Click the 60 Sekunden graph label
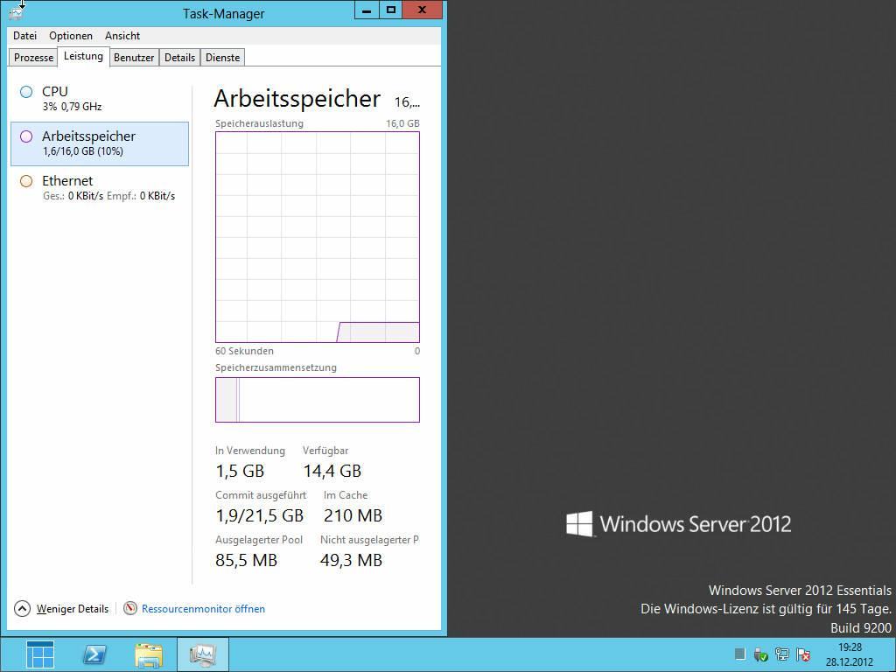The height and width of the screenshot is (672, 896). click(245, 351)
